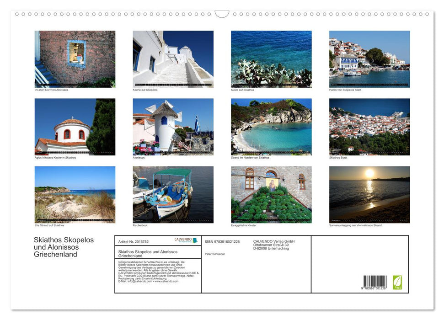Click the title 'Skiathos Skopelos und Alonissos Griechenland'
Image resolution: width=444 pixels, height=320 pixels.
point(64,247)
